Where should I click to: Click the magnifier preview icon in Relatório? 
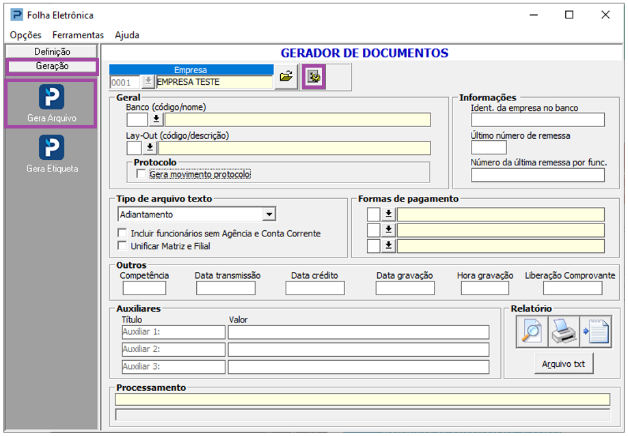(532, 332)
